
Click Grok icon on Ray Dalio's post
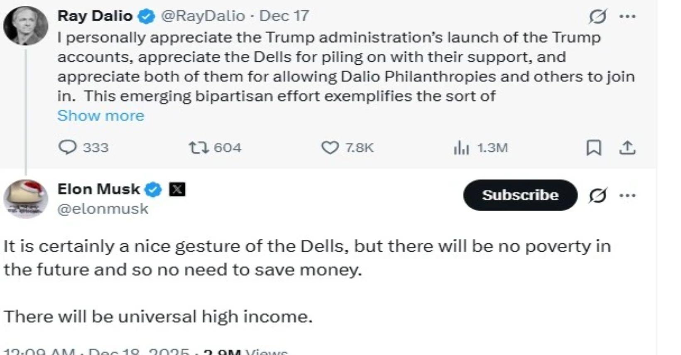[598, 17]
